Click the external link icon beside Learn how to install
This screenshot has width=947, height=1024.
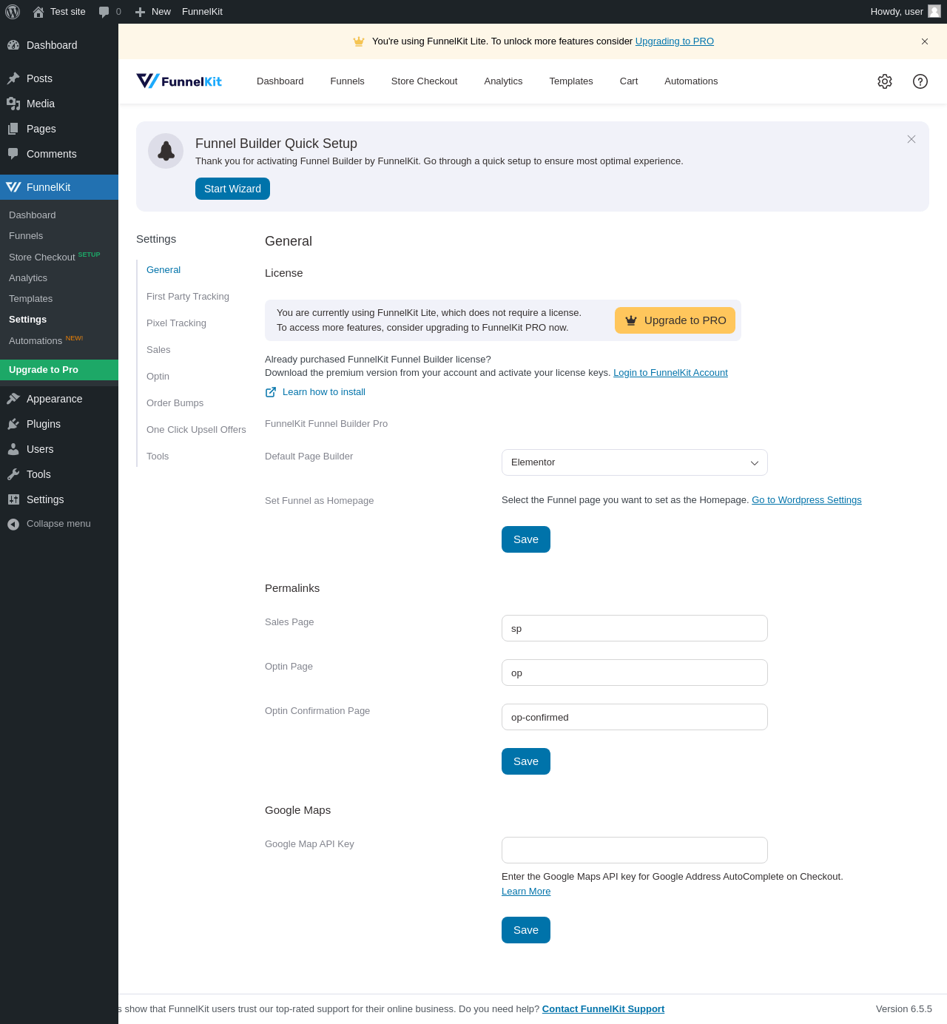coord(271,392)
